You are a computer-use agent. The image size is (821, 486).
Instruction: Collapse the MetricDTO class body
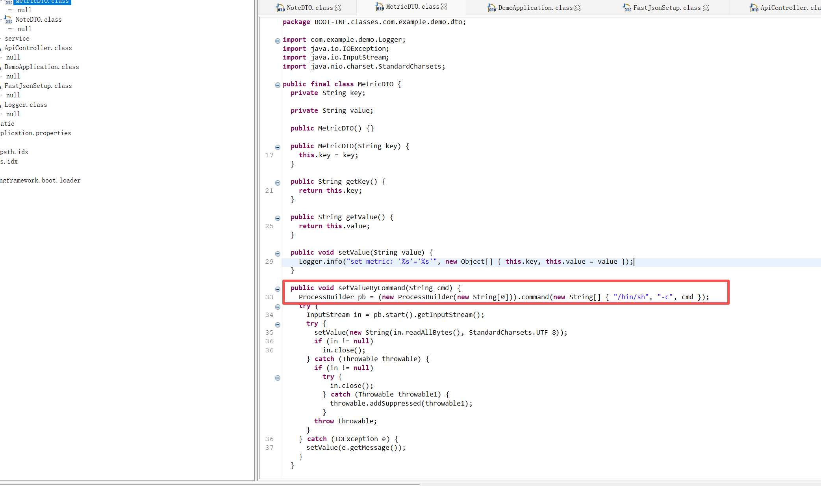click(x=278, y=85)
